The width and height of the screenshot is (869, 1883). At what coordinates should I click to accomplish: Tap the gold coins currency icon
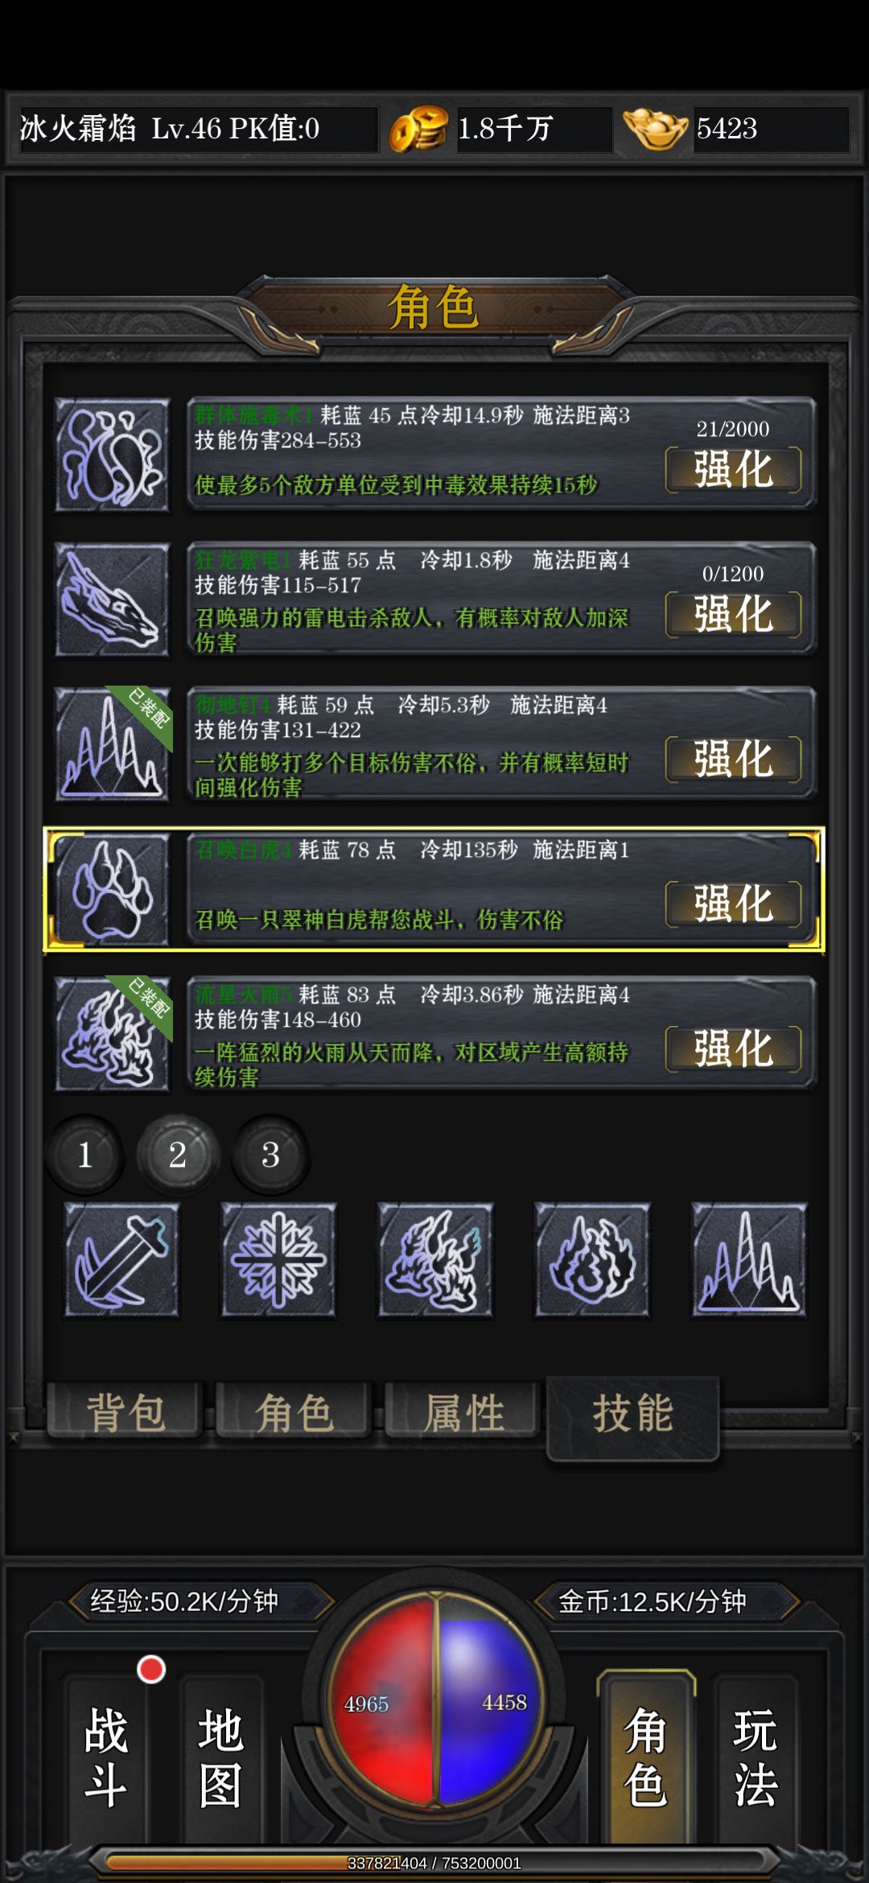418,130
